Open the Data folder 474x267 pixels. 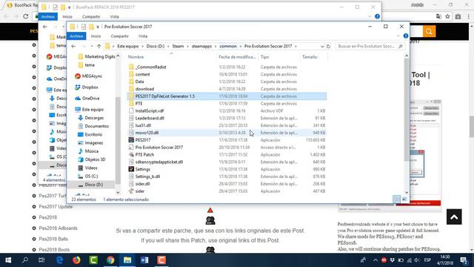point(139,82)
